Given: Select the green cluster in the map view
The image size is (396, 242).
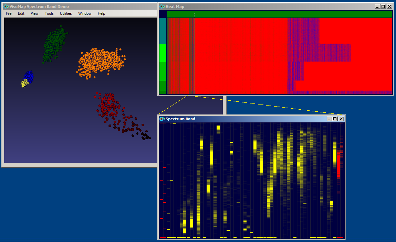Looking at the screenshot, I should click(x=53, y=45).
